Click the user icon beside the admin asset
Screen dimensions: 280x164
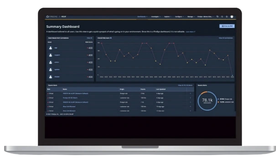coord(51,62)
